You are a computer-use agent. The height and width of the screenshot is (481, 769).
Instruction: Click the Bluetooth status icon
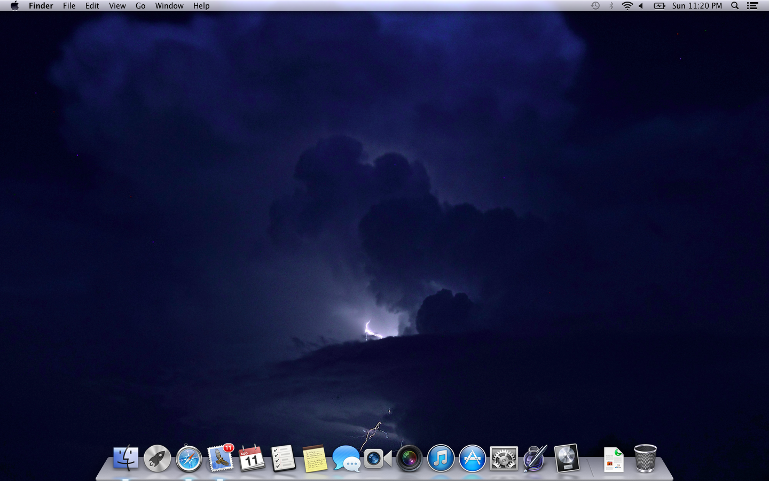click(611, 5)
